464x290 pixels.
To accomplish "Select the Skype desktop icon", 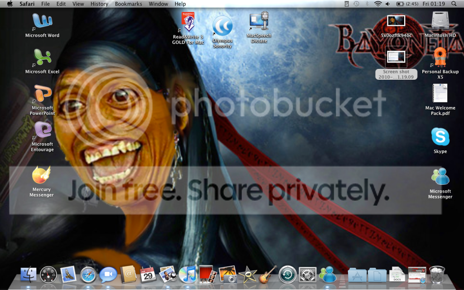I will coord(440,137).
